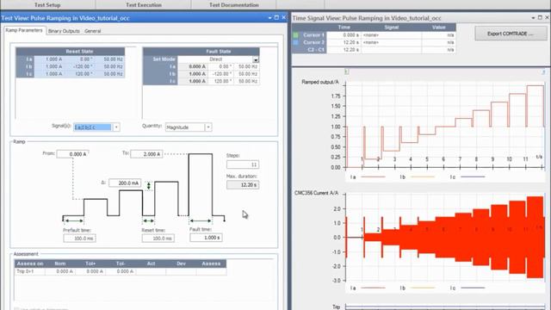This screenshot has width=551, height=310.
Task: Click the Cursor 1 signal <none> cell
Action: (x=392, y=35)
